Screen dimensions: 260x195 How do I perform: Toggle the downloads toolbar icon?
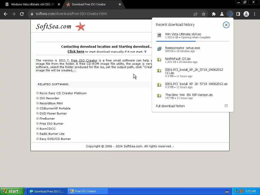coord(230,14)
